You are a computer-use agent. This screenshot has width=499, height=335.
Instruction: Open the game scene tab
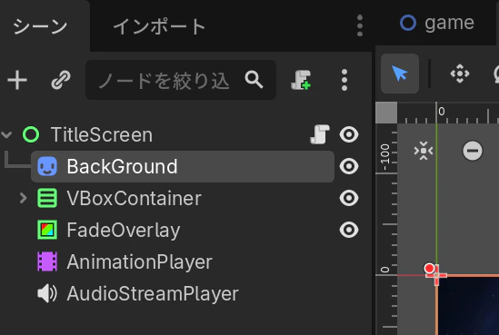(x=437, y=23)
